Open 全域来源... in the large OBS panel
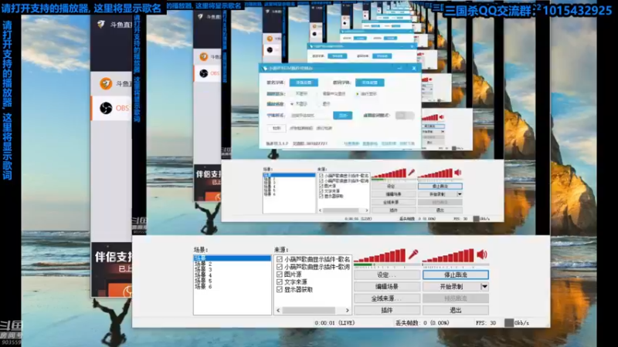Viewport: 618px width, 347px height. [387, 298]
